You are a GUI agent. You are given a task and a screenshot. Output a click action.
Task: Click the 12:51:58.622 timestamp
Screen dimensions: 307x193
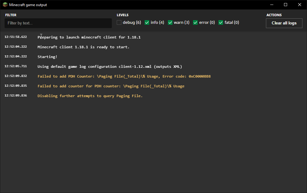(16, 37)
